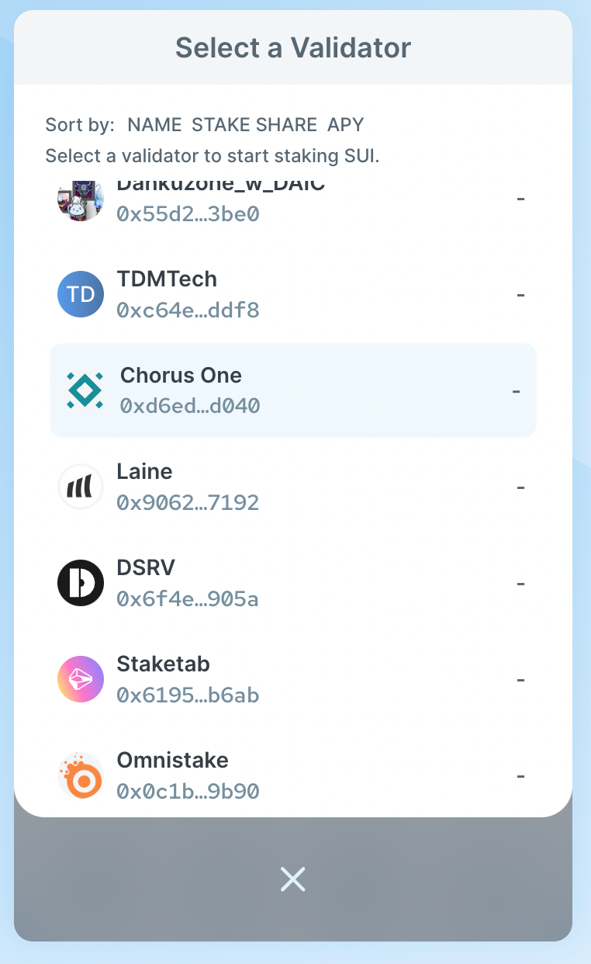The height and width of the screenshot is (964, 591).
Task: Sort validators by NAME
Action: coord(154,124)
